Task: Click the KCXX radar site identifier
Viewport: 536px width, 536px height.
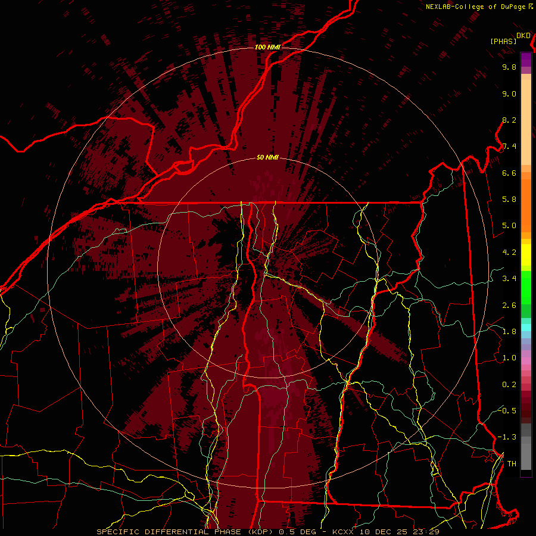Action: point(344,532)
